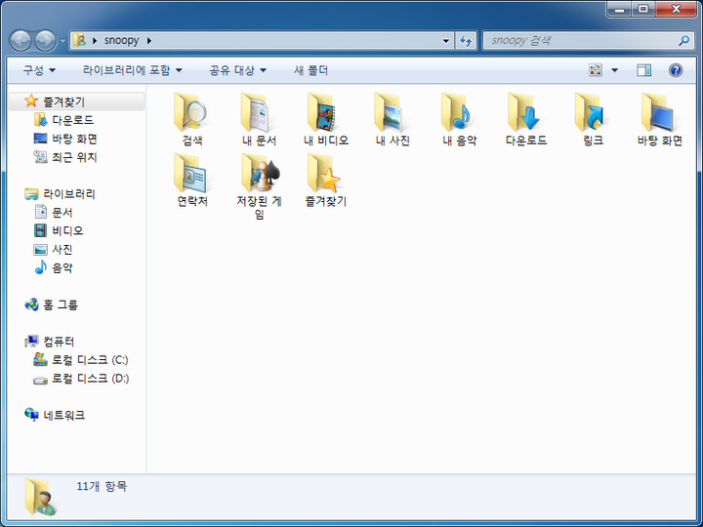Viewport: 703px width, 527px height.
Task: Click the 다운로드 icon in the sidebar
Action: click(40, 120)
